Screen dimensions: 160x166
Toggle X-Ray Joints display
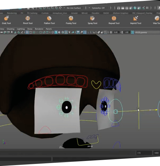(x=105, y=32)
